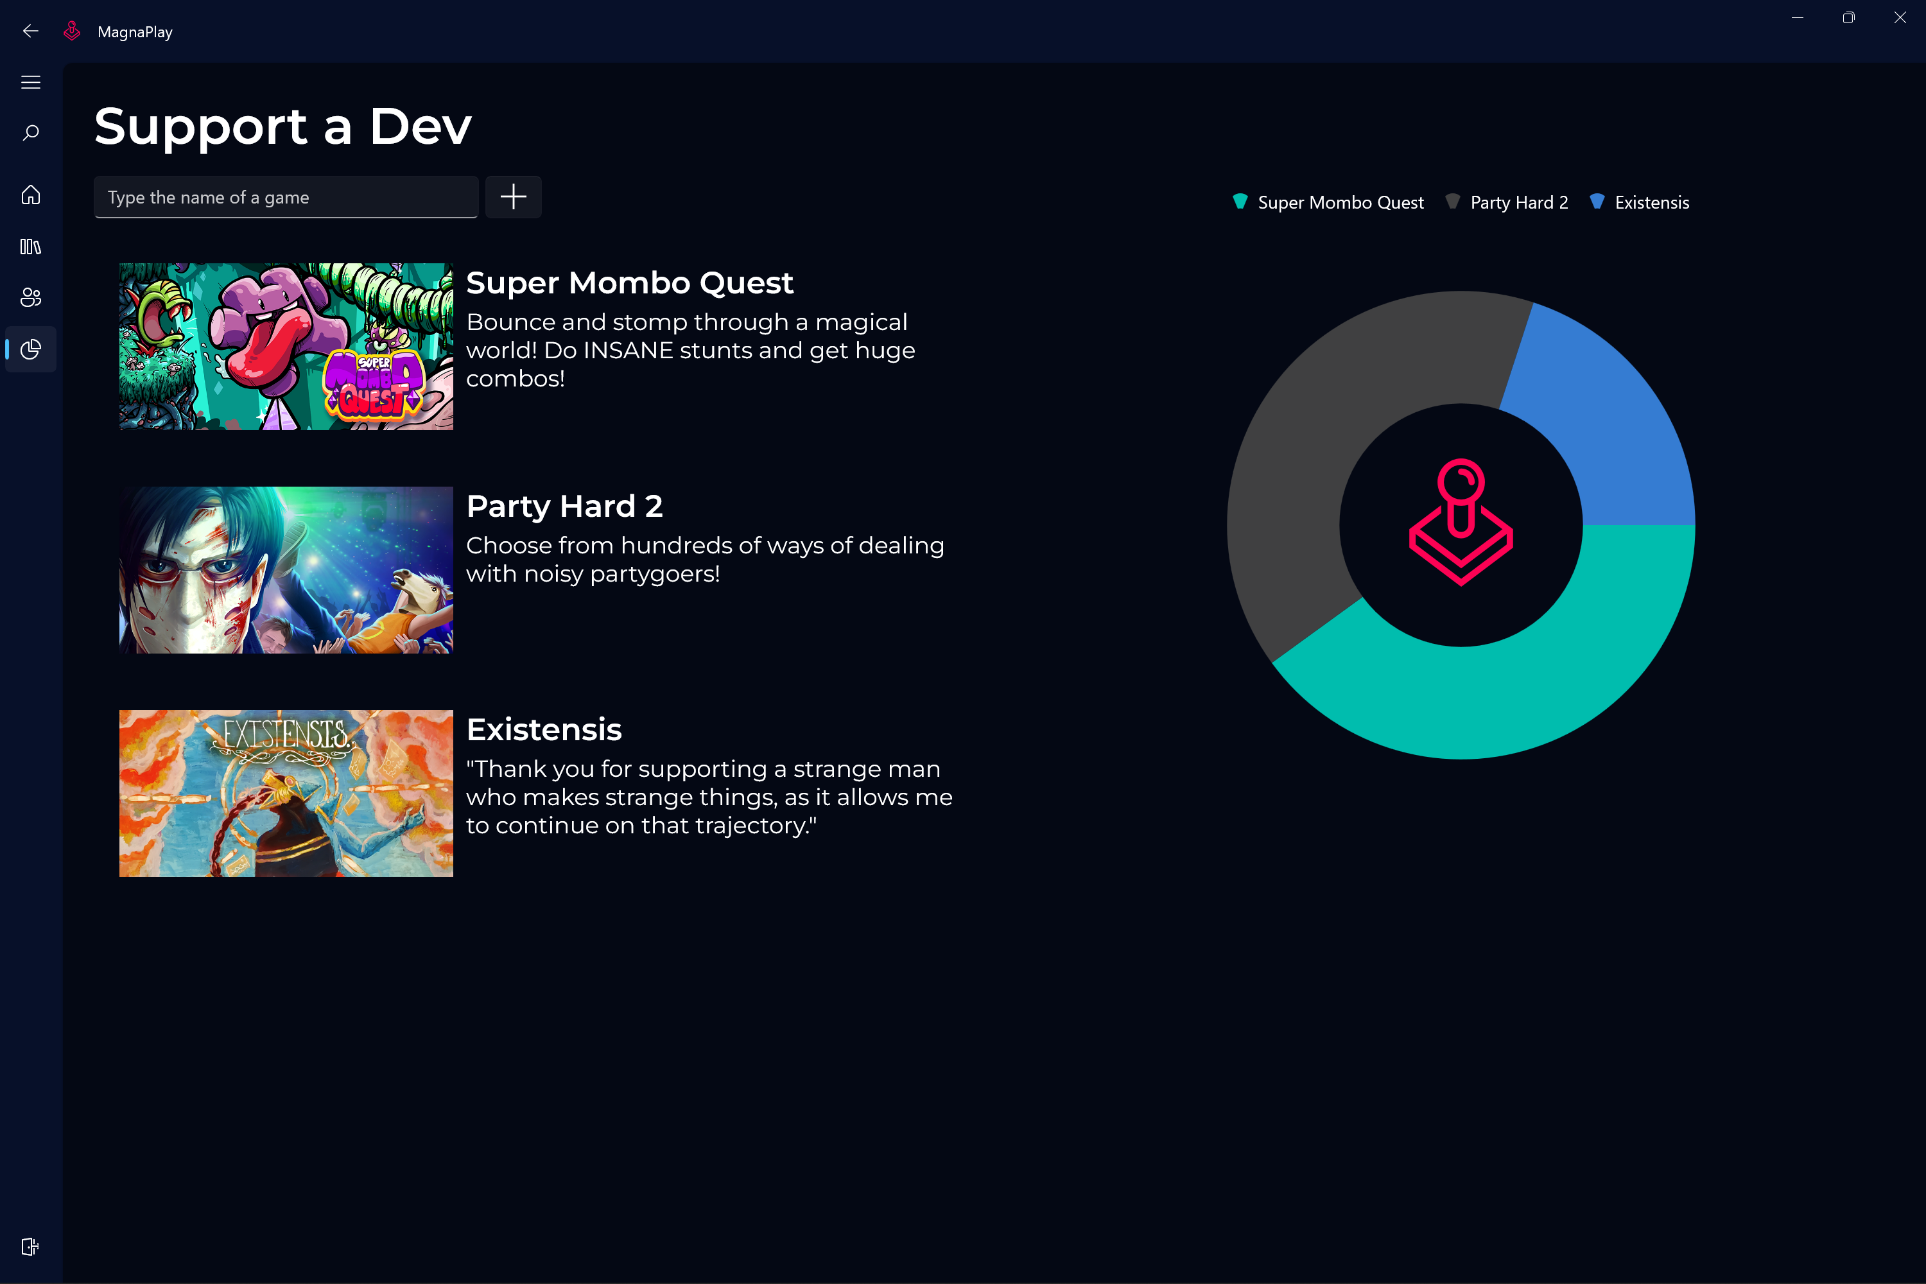Select the Existensis title text

(x=544, y=729)
